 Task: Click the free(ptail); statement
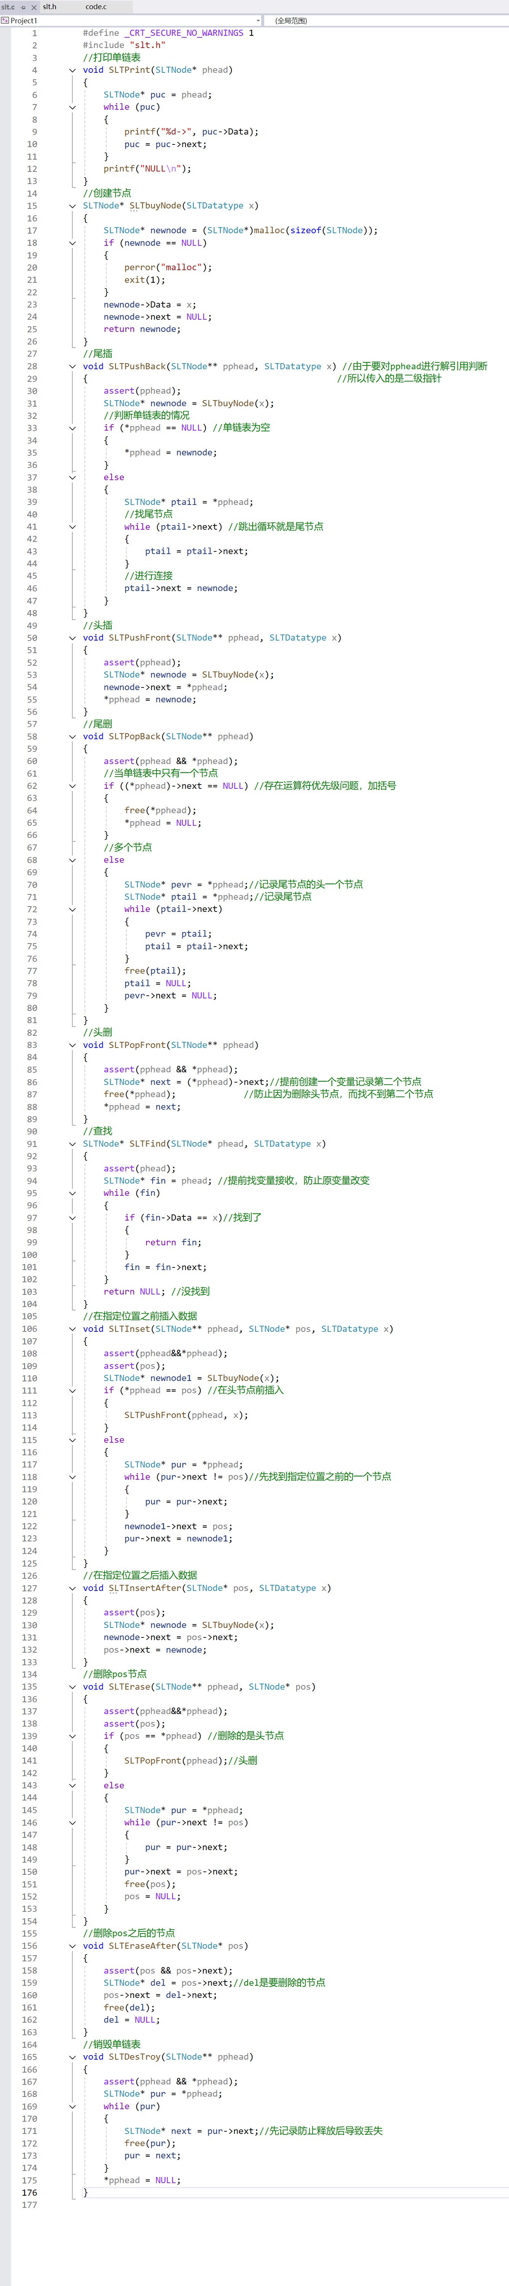[155, 971]
